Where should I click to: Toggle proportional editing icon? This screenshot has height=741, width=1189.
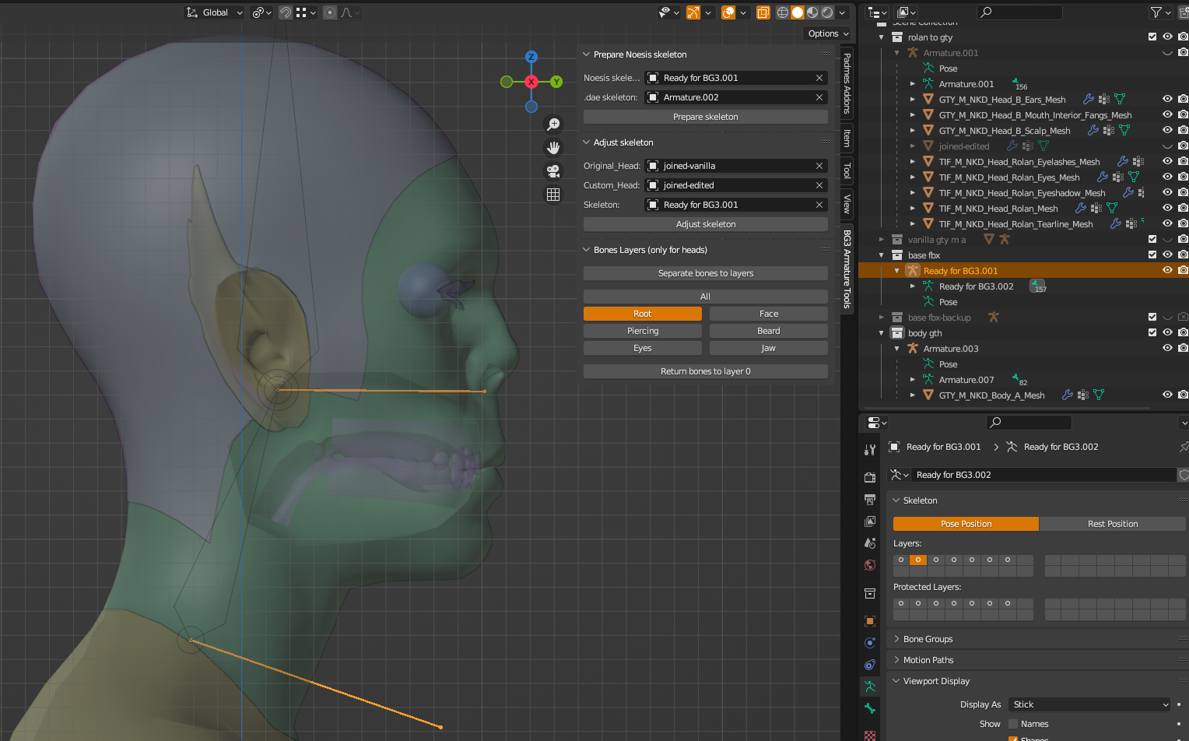point(330,12)
